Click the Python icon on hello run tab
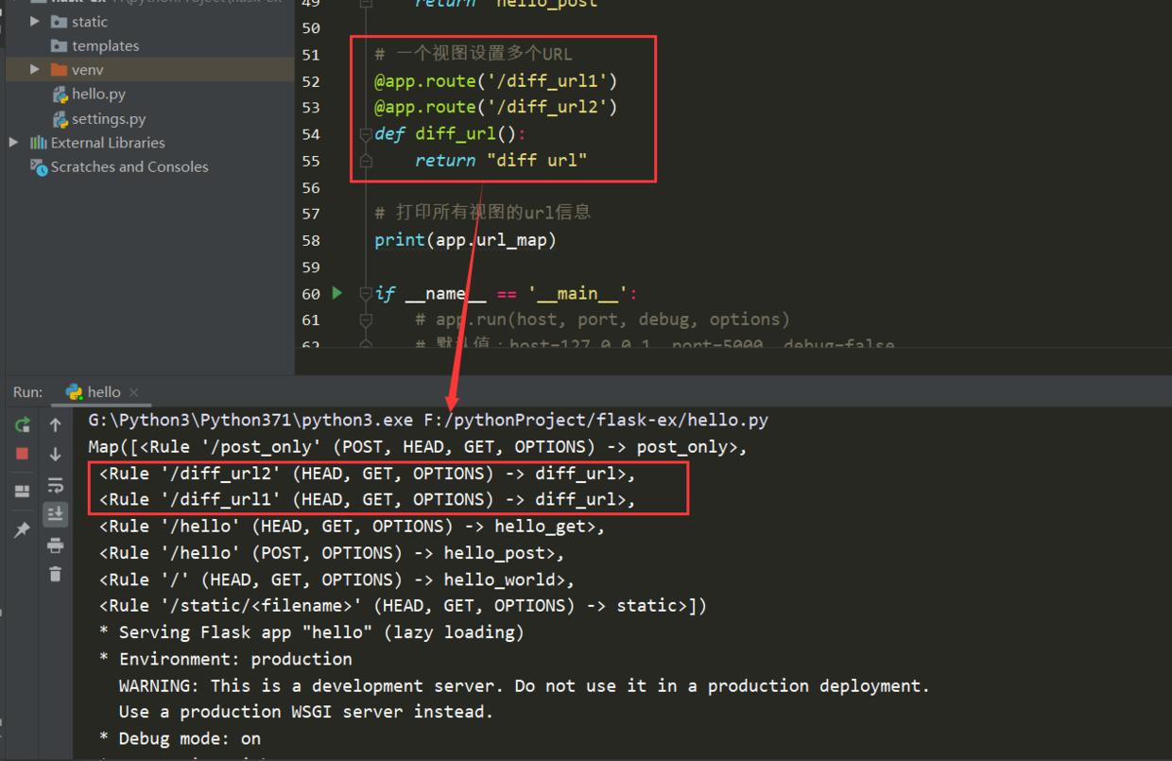Viewport: 1172px width, 761px height. 74,391
